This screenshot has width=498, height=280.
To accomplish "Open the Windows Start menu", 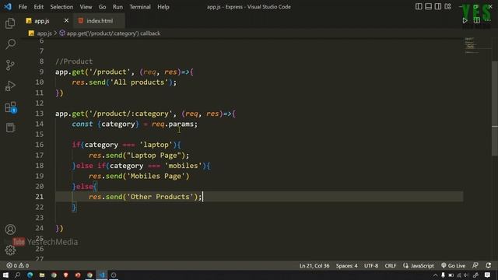I will (5, 275).
